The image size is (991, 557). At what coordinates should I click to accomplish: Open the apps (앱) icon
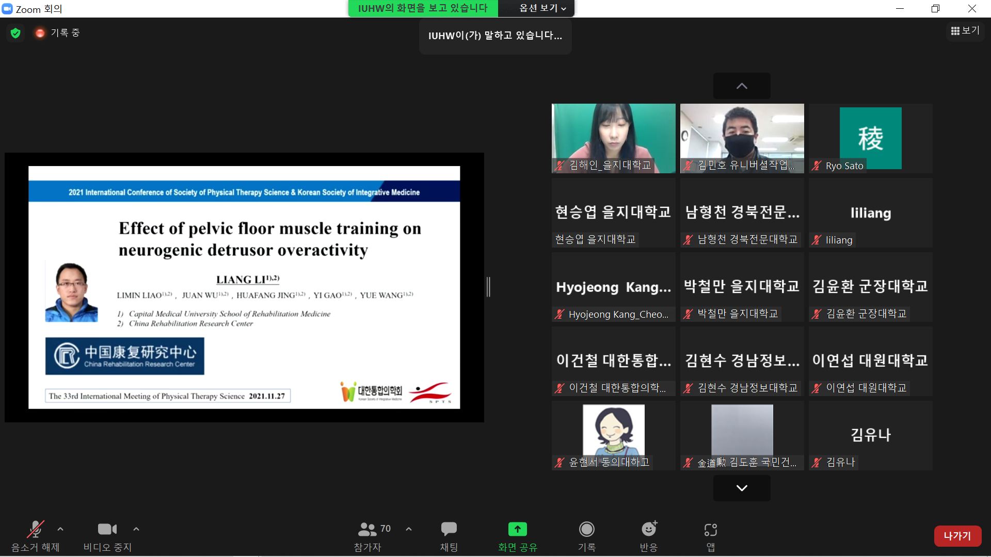[x=710, y=530]
